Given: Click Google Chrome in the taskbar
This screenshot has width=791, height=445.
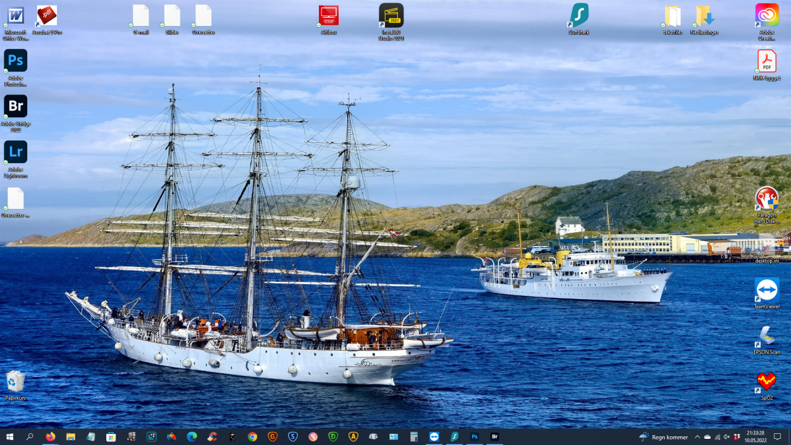Looking at the screenshot, I should [252, 436].
